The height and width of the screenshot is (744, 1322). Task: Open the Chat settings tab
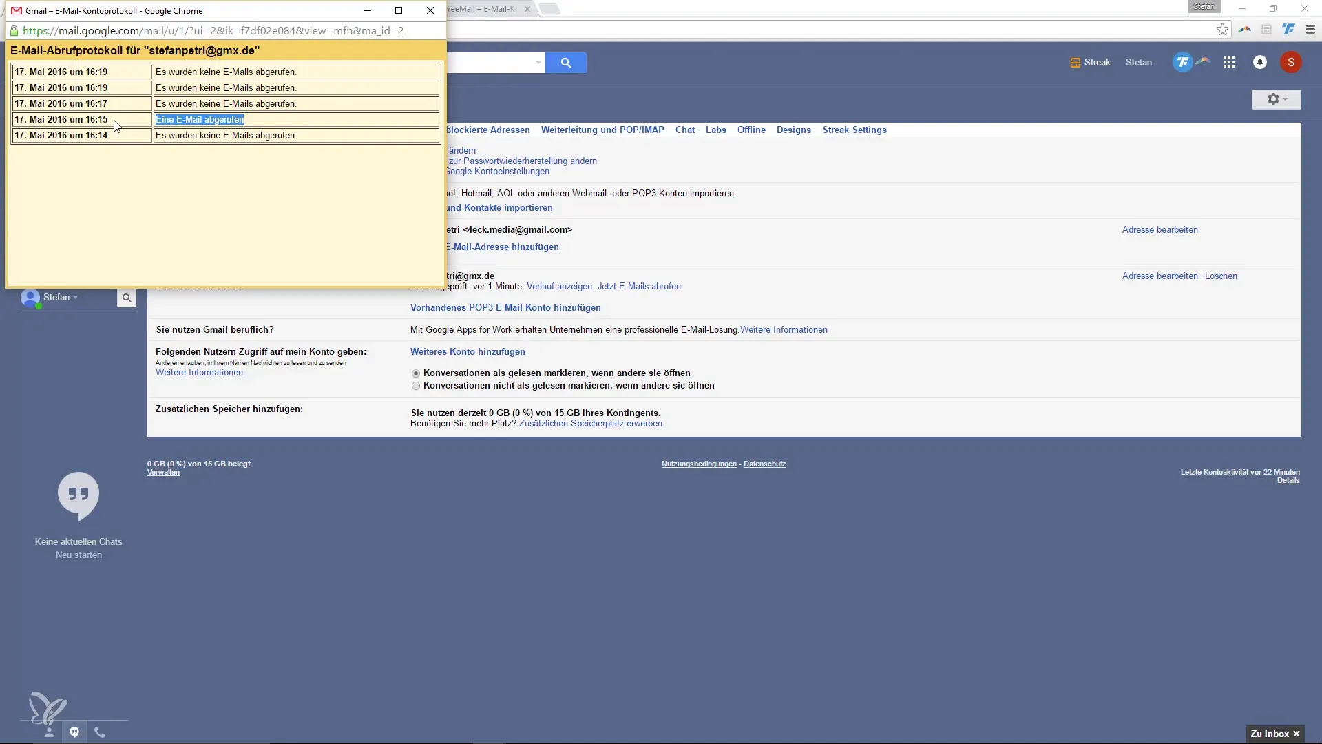point(685,130)
